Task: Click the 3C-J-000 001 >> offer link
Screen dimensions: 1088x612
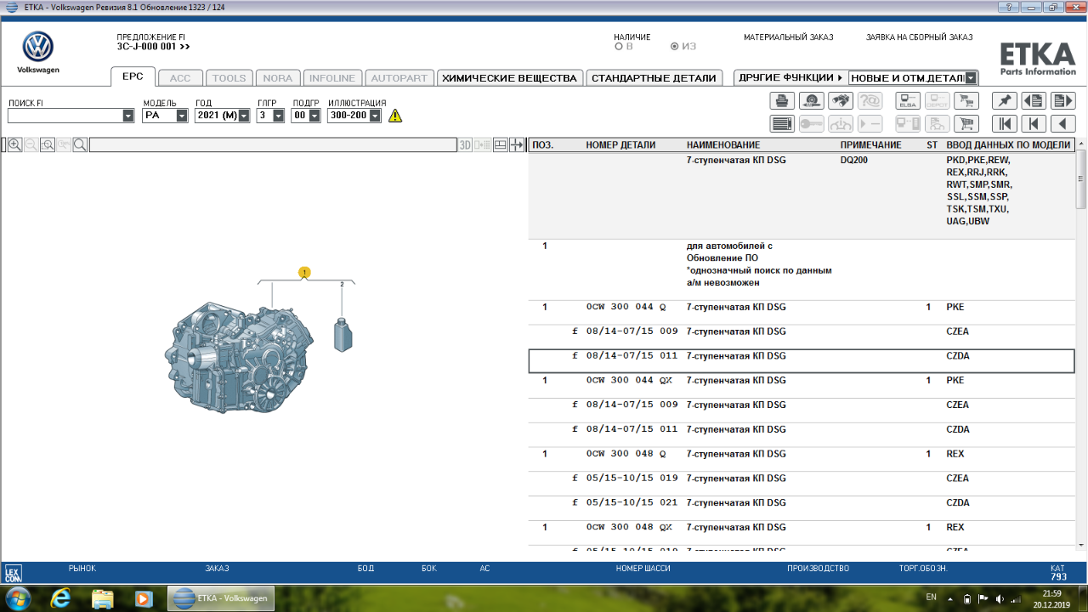Action: coord(153,47)
